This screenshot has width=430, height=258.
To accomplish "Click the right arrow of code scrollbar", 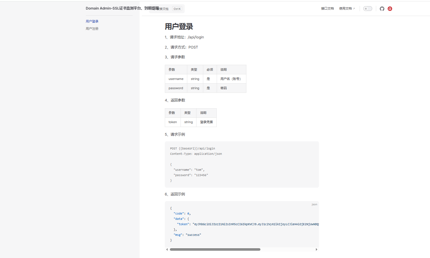I will click(x=316, y=249).
